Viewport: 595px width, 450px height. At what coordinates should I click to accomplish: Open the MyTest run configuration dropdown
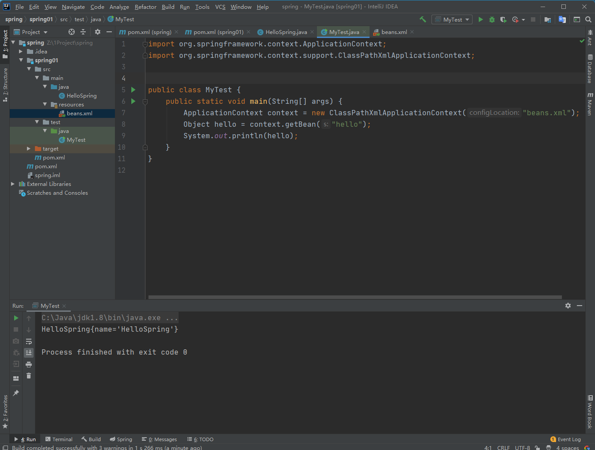452,19
